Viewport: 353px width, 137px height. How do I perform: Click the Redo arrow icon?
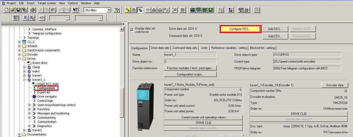[67, 10]
